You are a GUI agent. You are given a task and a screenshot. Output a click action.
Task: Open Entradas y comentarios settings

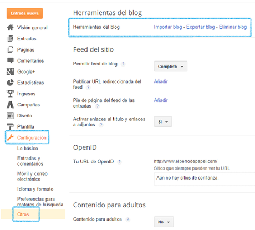[x=30, y=161]
